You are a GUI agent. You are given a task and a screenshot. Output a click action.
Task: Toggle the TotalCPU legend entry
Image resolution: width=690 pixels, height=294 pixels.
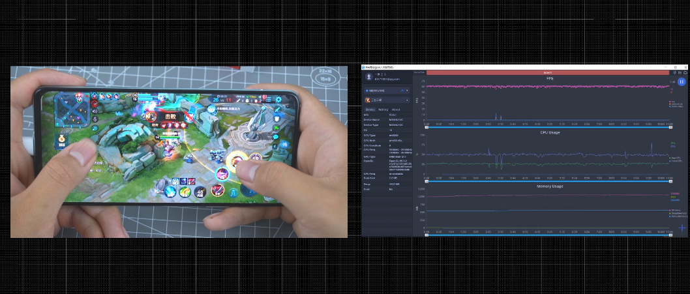pyautogui.click(x=676, y=161)
